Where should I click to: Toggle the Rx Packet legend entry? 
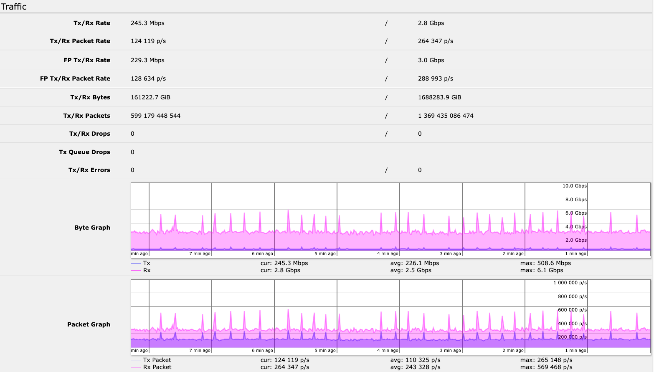(x=157, y=367)
